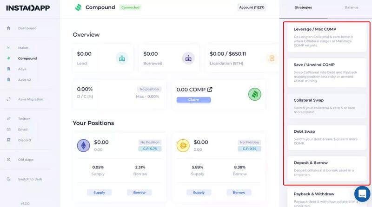Select the Leverage / Max COMP strategy
This screenshot has width=372, height=207.
(x=327, y=38)
